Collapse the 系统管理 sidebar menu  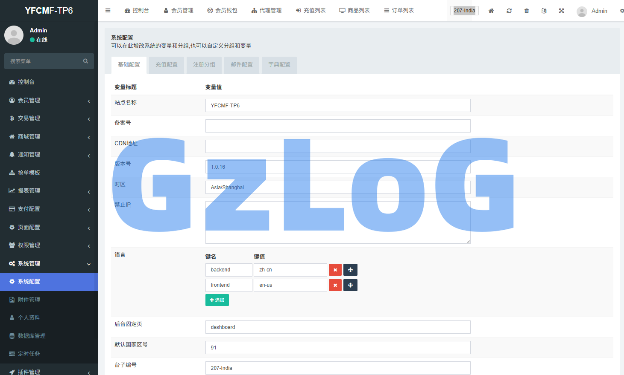(49, 263)
